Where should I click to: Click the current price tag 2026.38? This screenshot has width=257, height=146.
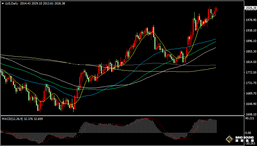(250, 8)
